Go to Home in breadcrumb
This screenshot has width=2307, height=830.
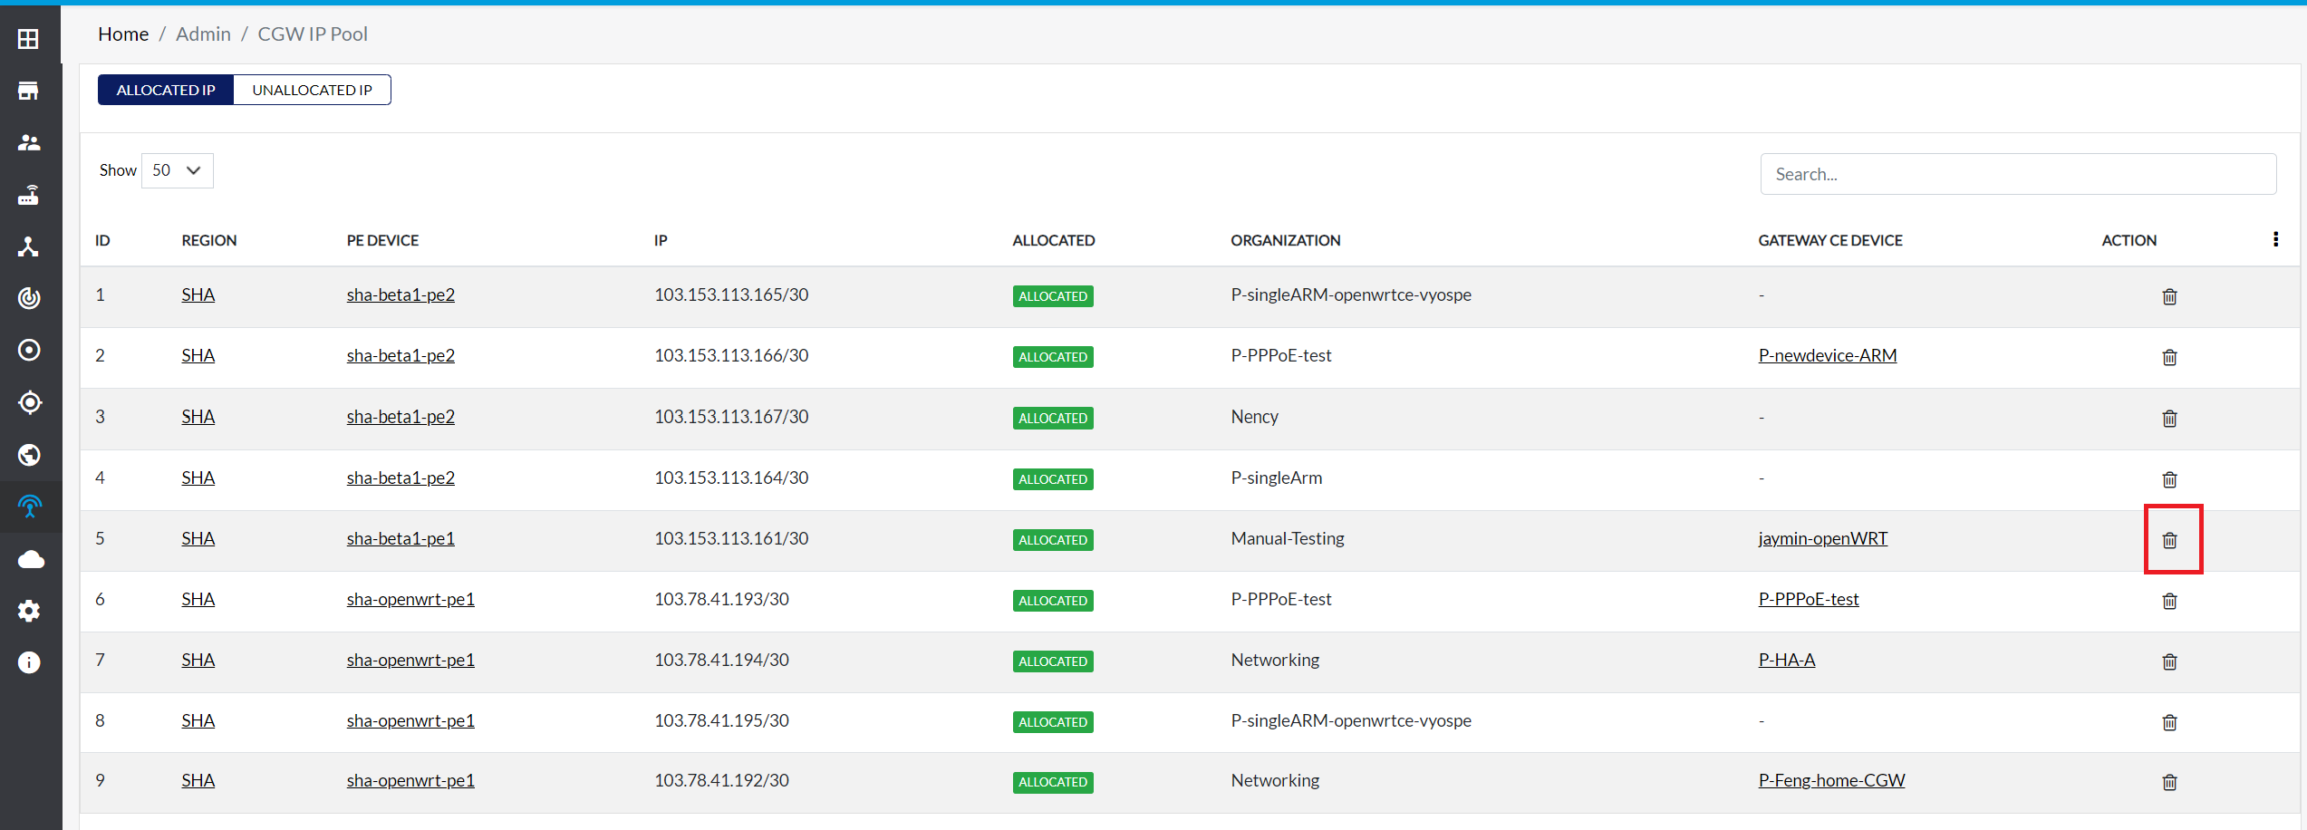(x=123, y=34)
